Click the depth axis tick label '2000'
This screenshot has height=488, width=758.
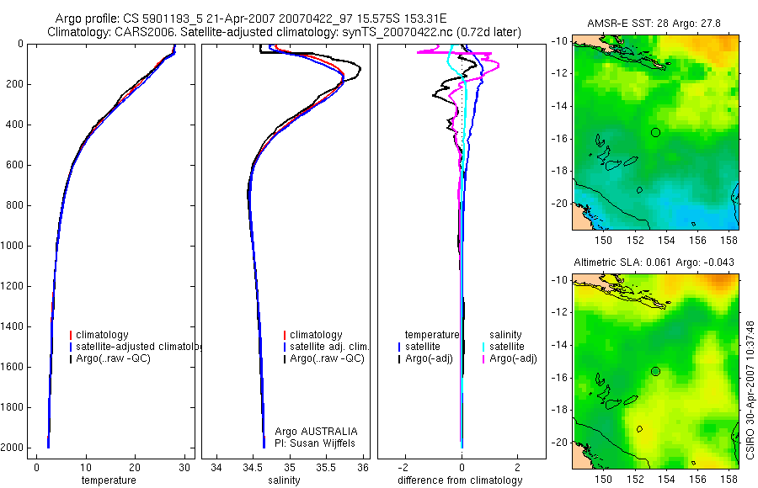13,448
